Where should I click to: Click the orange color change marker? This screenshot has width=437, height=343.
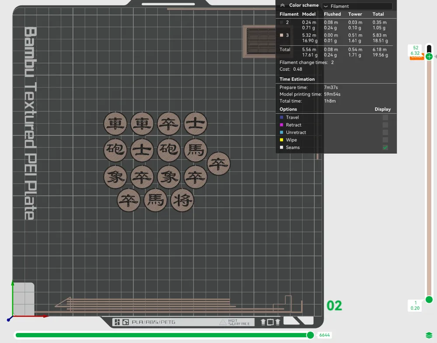(x=416, y=57)
